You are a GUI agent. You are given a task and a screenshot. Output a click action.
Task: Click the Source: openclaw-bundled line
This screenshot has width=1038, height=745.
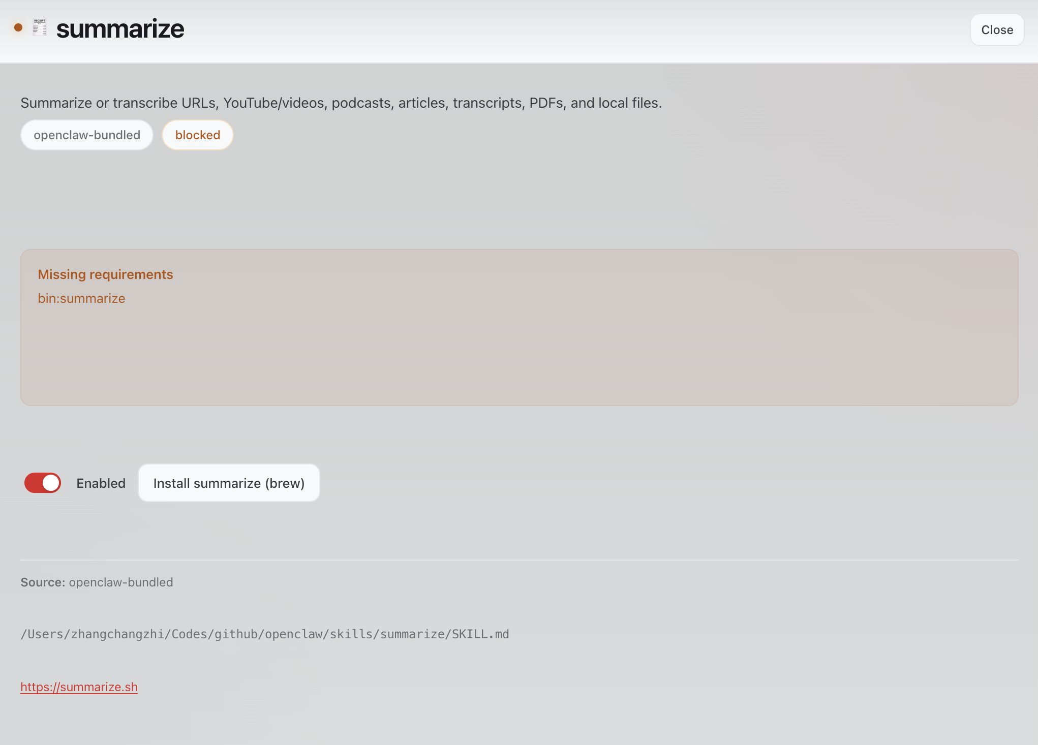coord(97,582)
